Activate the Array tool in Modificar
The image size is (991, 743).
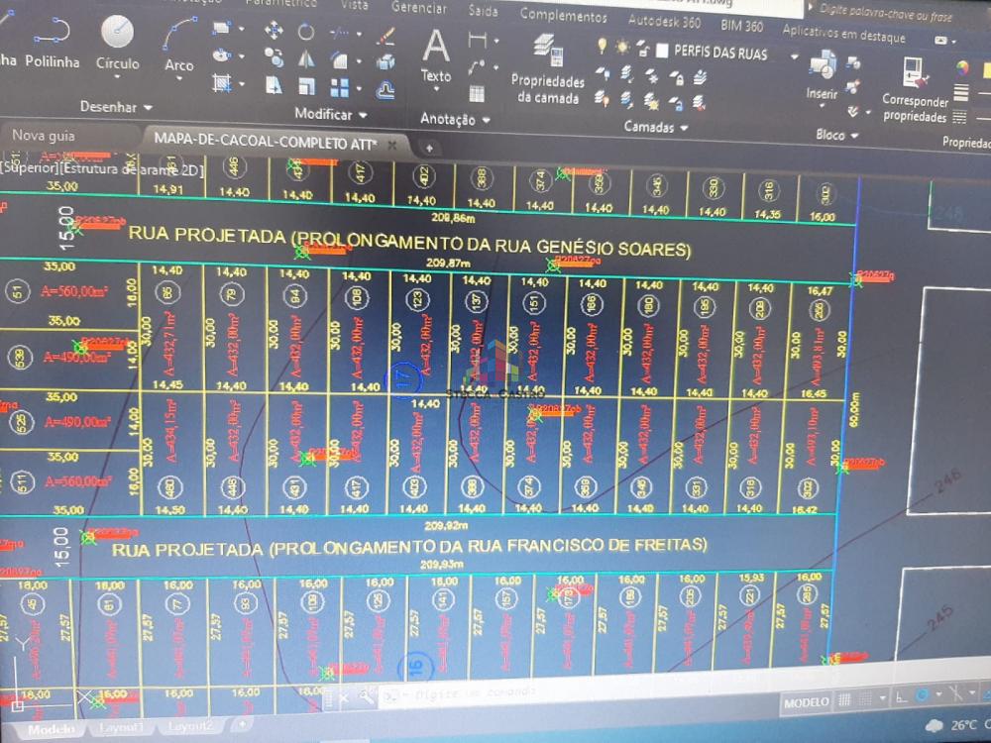click(x=339, y=88)
